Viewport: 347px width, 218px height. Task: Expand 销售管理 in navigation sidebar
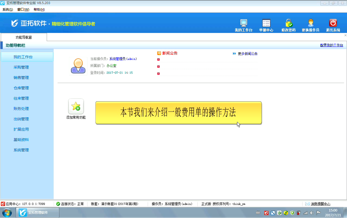pos(21,78)
